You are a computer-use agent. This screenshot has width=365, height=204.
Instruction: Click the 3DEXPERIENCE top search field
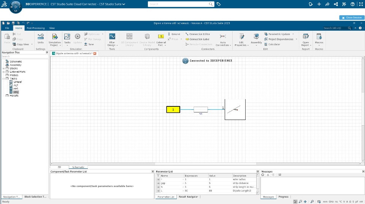click(178, 4)
